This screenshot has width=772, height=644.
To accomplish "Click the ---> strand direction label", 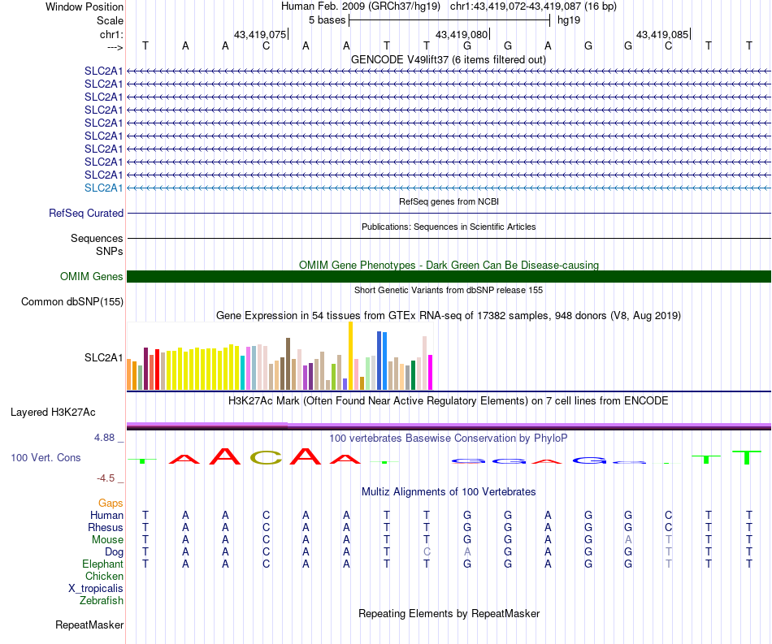I will pos(115,47).
